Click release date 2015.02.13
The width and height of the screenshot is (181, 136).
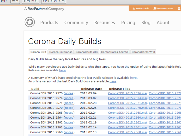(x=88, y=132)
